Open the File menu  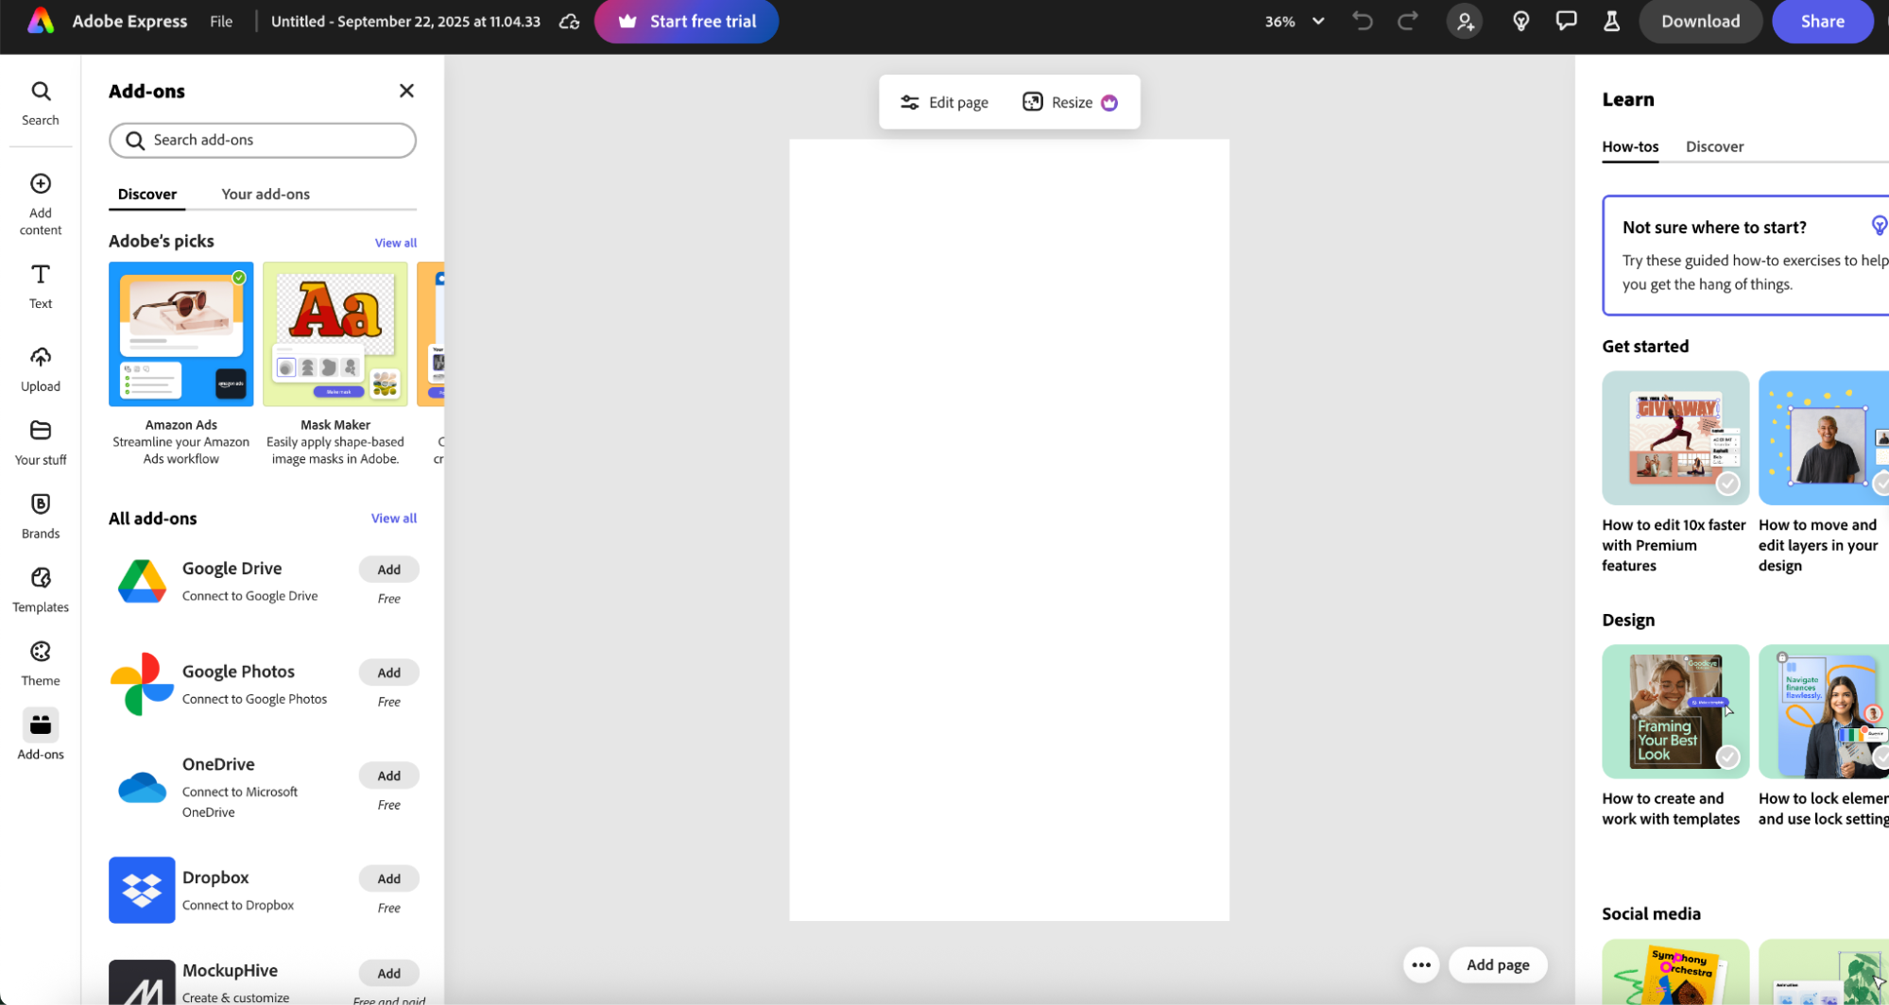coord(221,21)
